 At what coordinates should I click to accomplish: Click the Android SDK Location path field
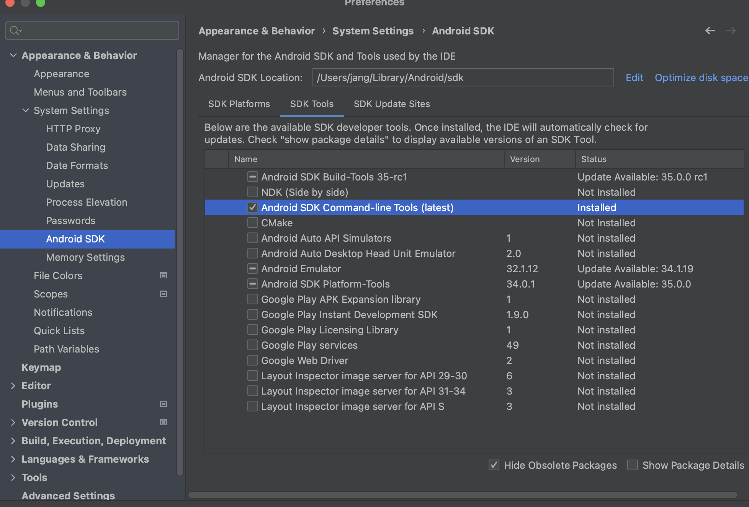[x=463, y=78]
